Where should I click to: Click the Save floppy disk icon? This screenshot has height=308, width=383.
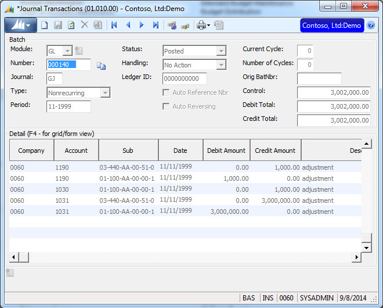(x=58, y=25)
